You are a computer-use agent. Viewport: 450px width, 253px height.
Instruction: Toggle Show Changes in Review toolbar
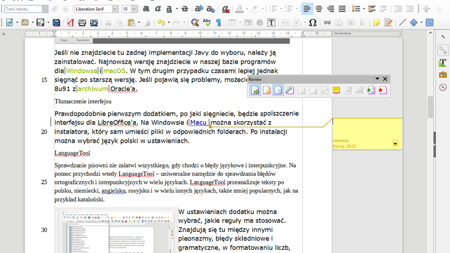278,90
